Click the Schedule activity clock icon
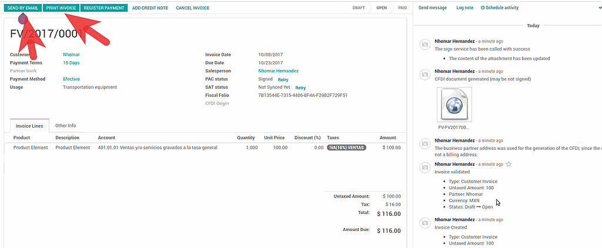The height and width of the screenshot is (248, 602). [x=483, y=8]
